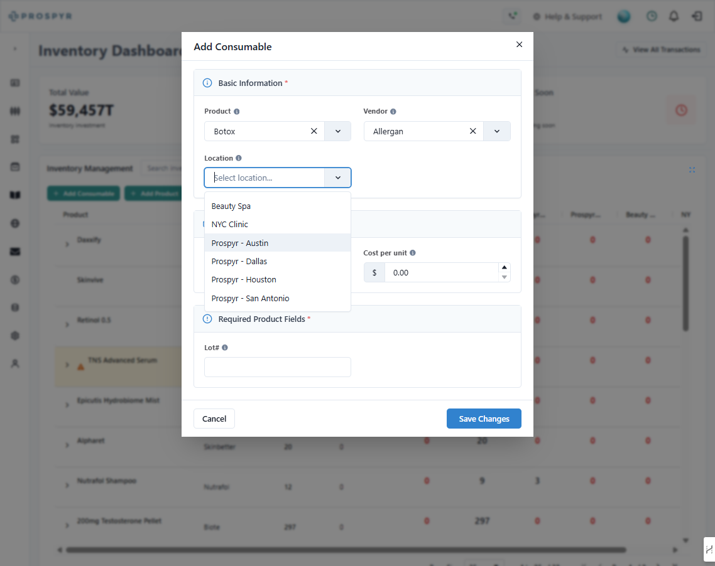
Task: Select Prospyr - Austin location
Action: (x=278, y=243)
